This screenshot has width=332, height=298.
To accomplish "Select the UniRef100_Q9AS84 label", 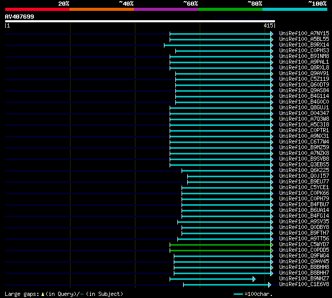I will click(x=304, y=91).
